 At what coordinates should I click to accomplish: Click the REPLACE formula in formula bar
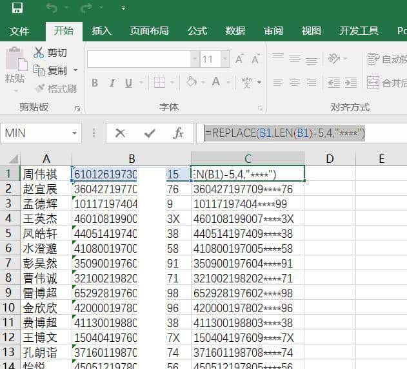(x=284, y=133)
